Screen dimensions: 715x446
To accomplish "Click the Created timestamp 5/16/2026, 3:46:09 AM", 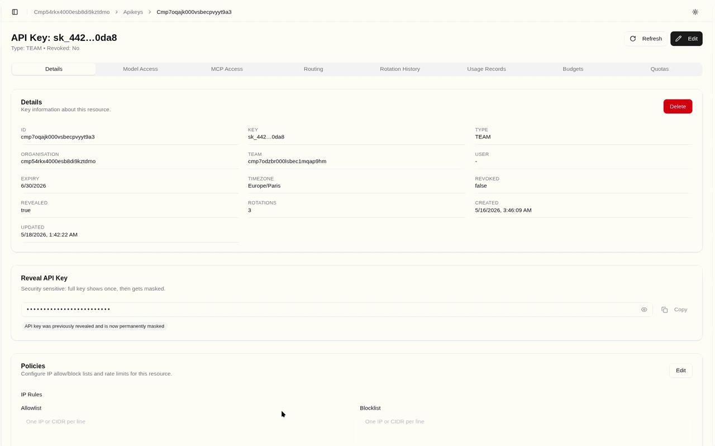I will [503, 210].
